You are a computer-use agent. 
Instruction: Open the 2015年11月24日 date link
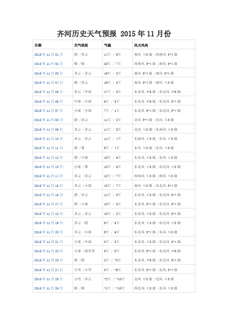coord(49,270)
